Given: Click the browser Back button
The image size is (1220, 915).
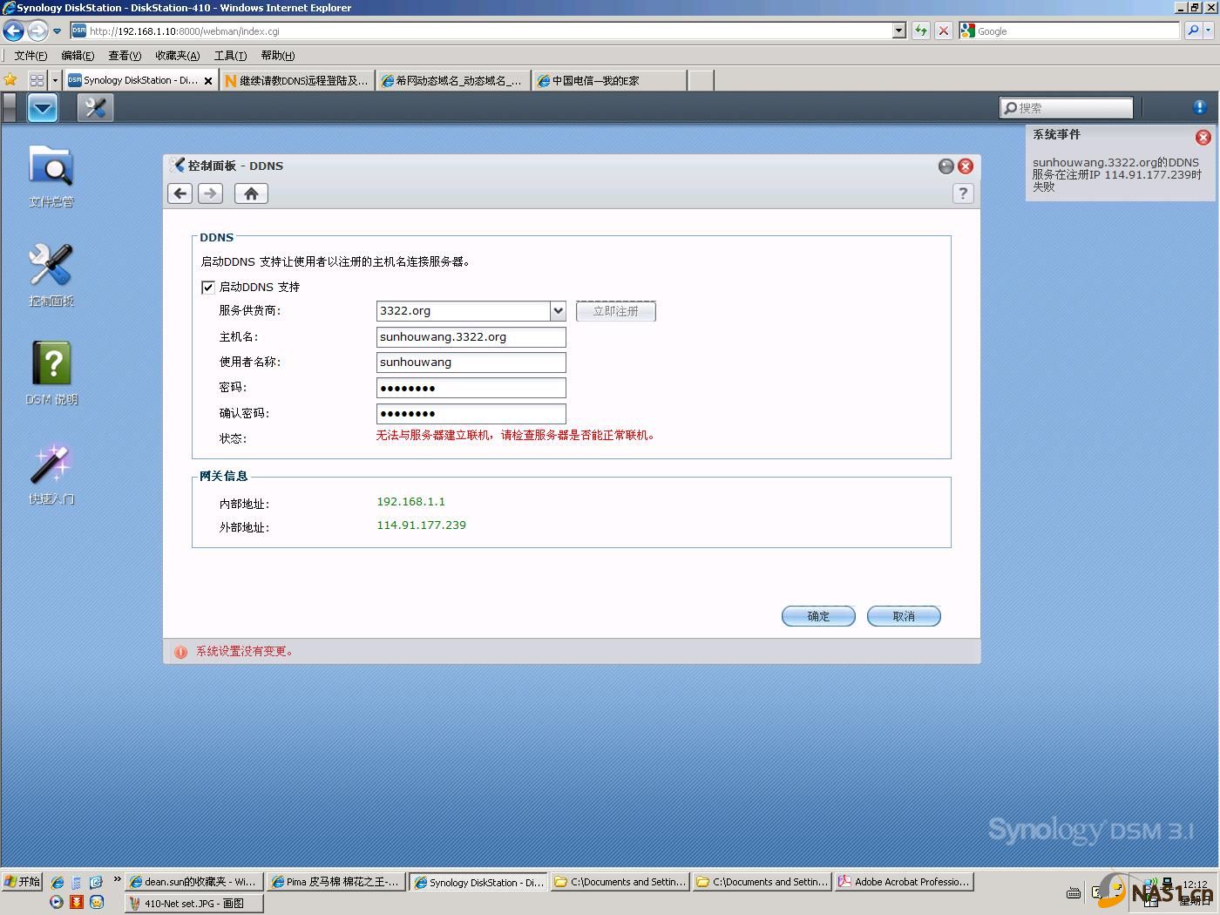Looking at the screenshot, I should coord(13,31).
